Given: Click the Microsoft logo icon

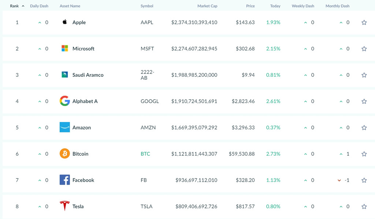Looking at the screenshot, I should tap(64, 48).
